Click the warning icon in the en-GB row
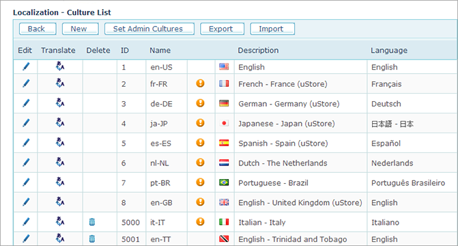Image resolution: width=458 pixels, height=246 pixels. (x=200, y=202)
